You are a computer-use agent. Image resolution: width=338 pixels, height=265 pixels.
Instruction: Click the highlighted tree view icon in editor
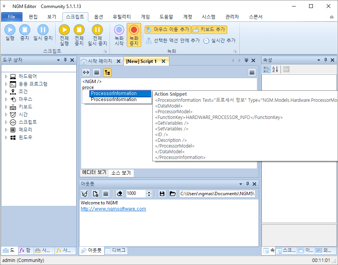[107, 72]
